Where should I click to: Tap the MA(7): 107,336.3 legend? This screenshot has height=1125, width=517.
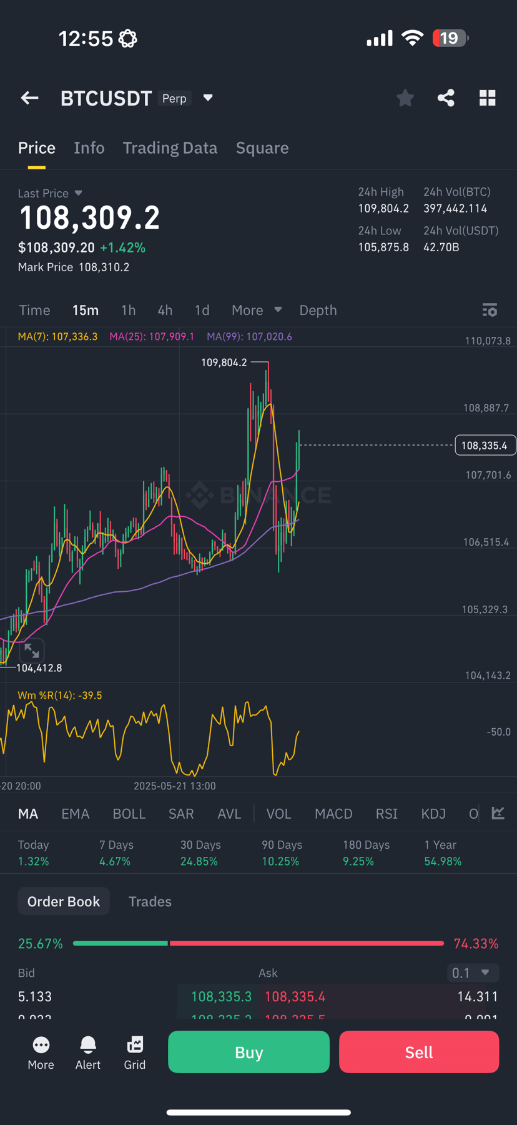point(57,336)
